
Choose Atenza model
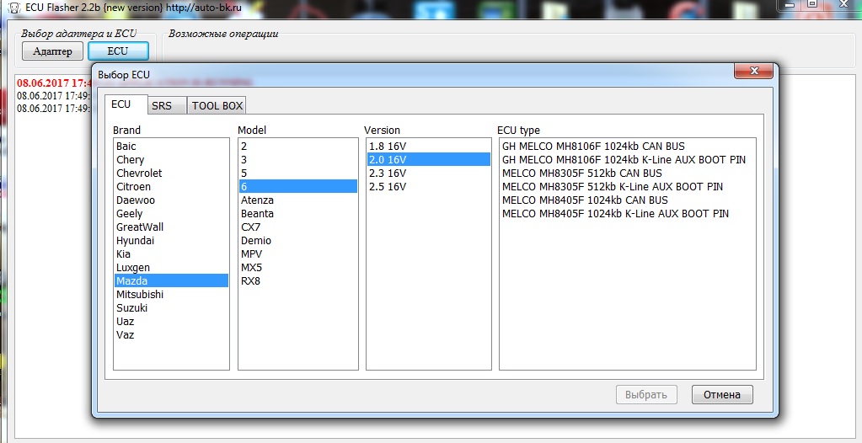[297, 200]
